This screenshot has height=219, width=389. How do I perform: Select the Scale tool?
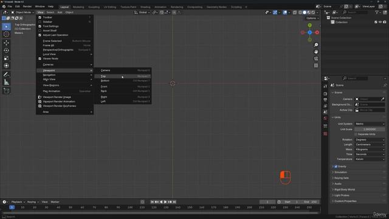7,58
